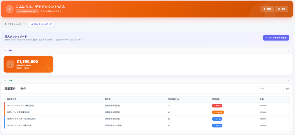The width and height of the screenshot is (295, 135).
Task: Open なんばフードサービス株式会社 row
Action: click(x=147, y=106)
